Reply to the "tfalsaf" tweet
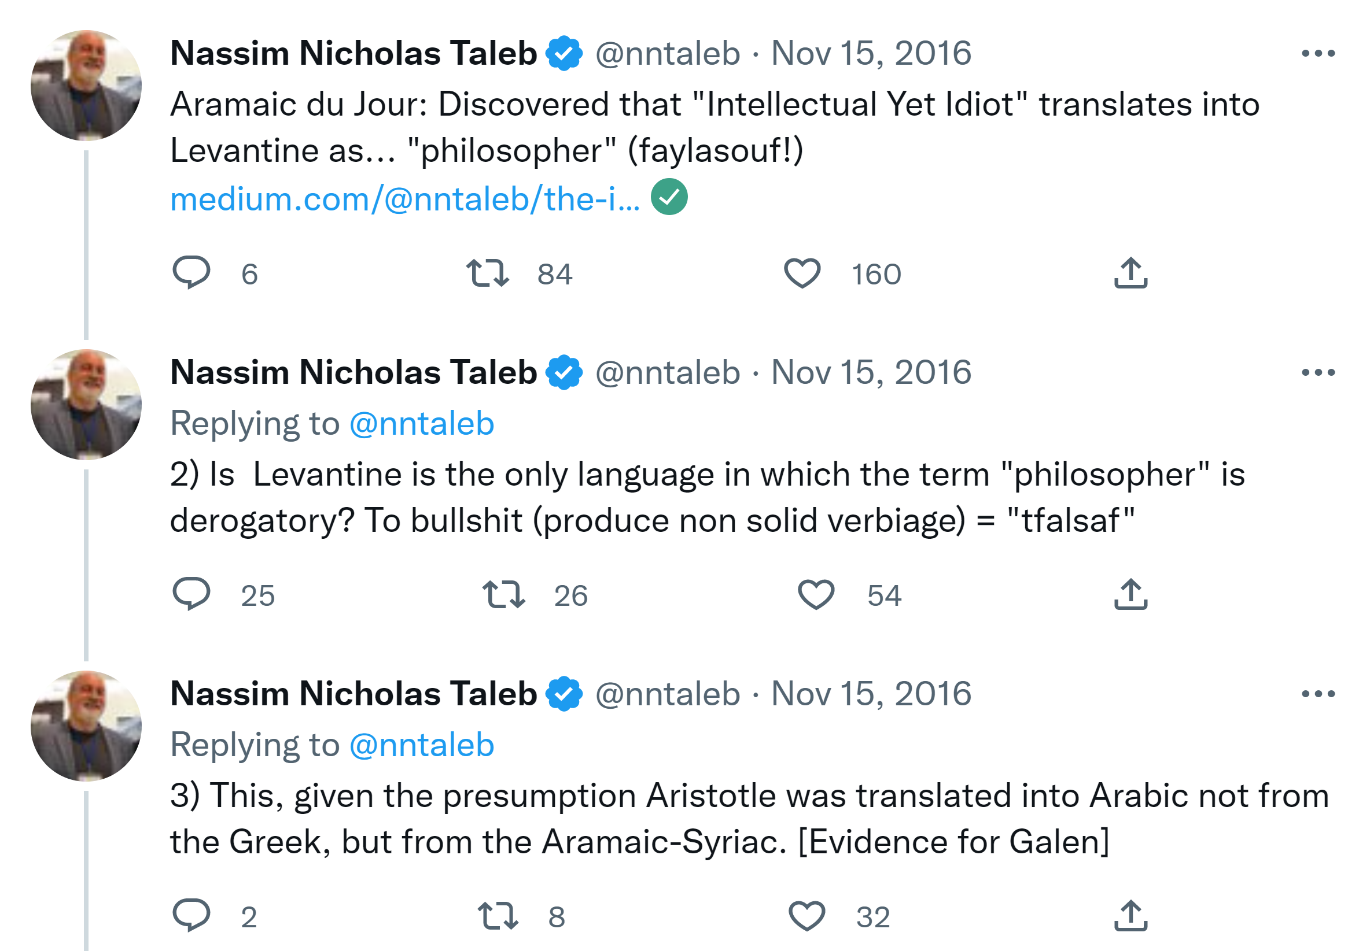The width and height of the screenshot is (1370, 951). click(191, 594)
